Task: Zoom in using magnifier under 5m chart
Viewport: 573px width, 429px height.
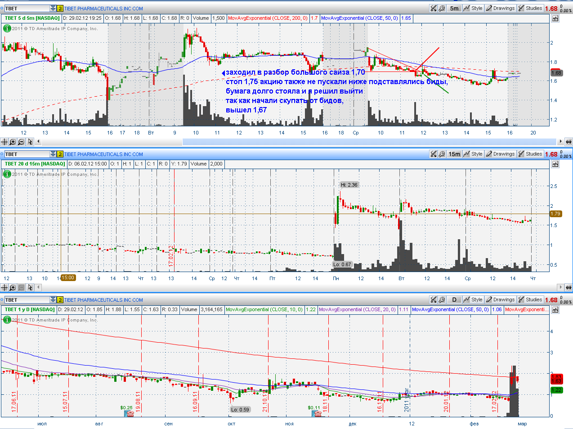Action: coord(13,142)
